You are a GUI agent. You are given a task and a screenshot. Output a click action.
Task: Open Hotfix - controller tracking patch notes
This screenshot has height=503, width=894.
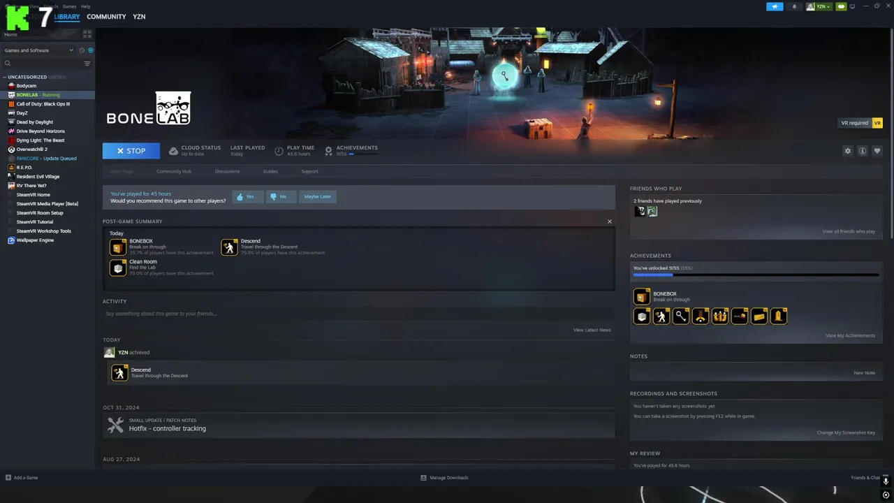click(359, 425)
